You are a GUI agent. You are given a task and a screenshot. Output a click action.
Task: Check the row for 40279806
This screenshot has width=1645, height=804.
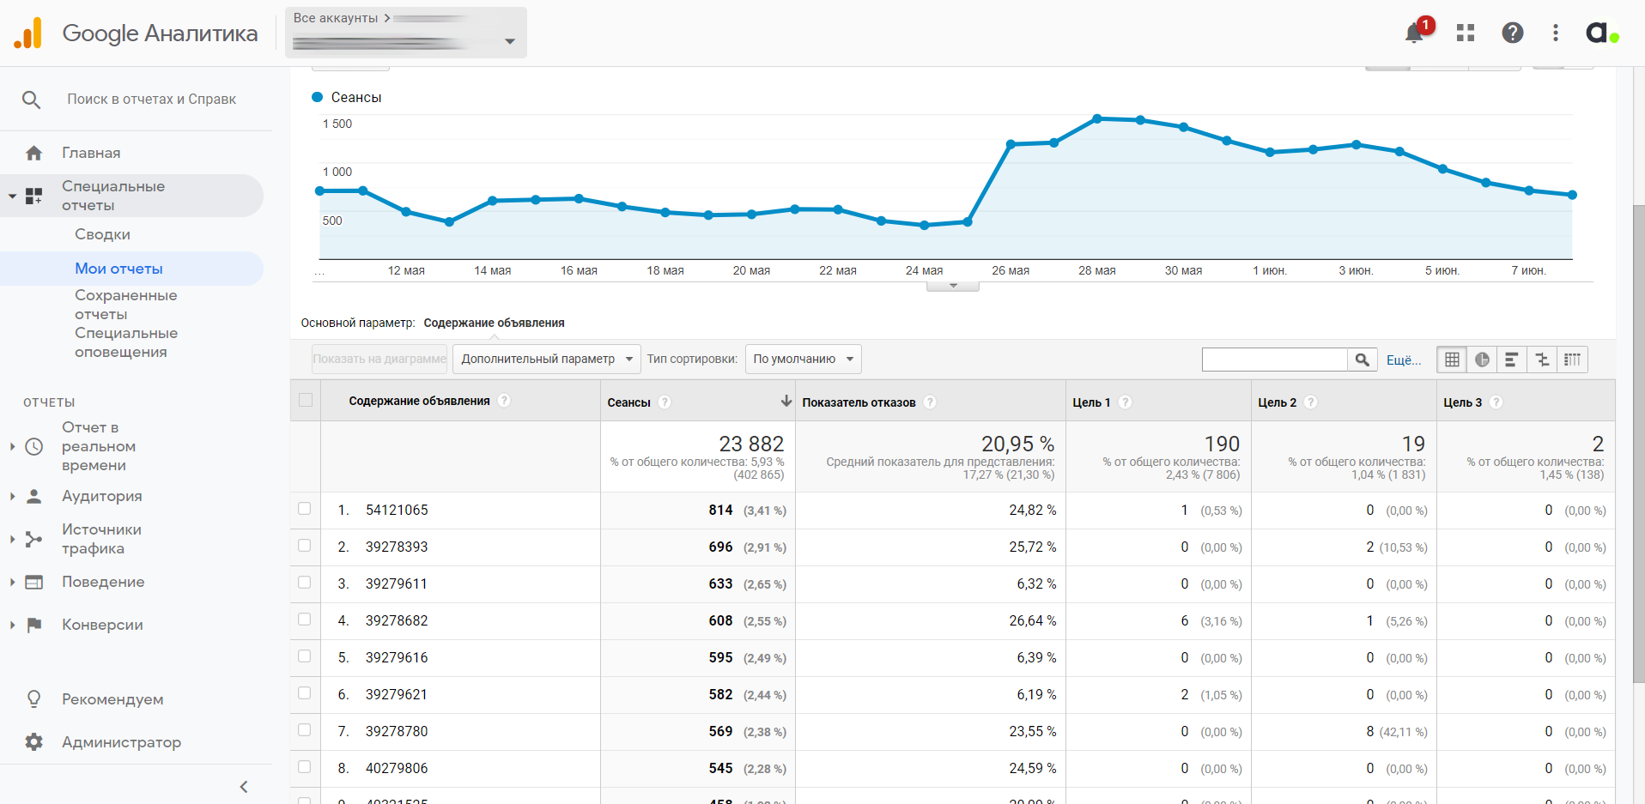click(x=304, y=767)
